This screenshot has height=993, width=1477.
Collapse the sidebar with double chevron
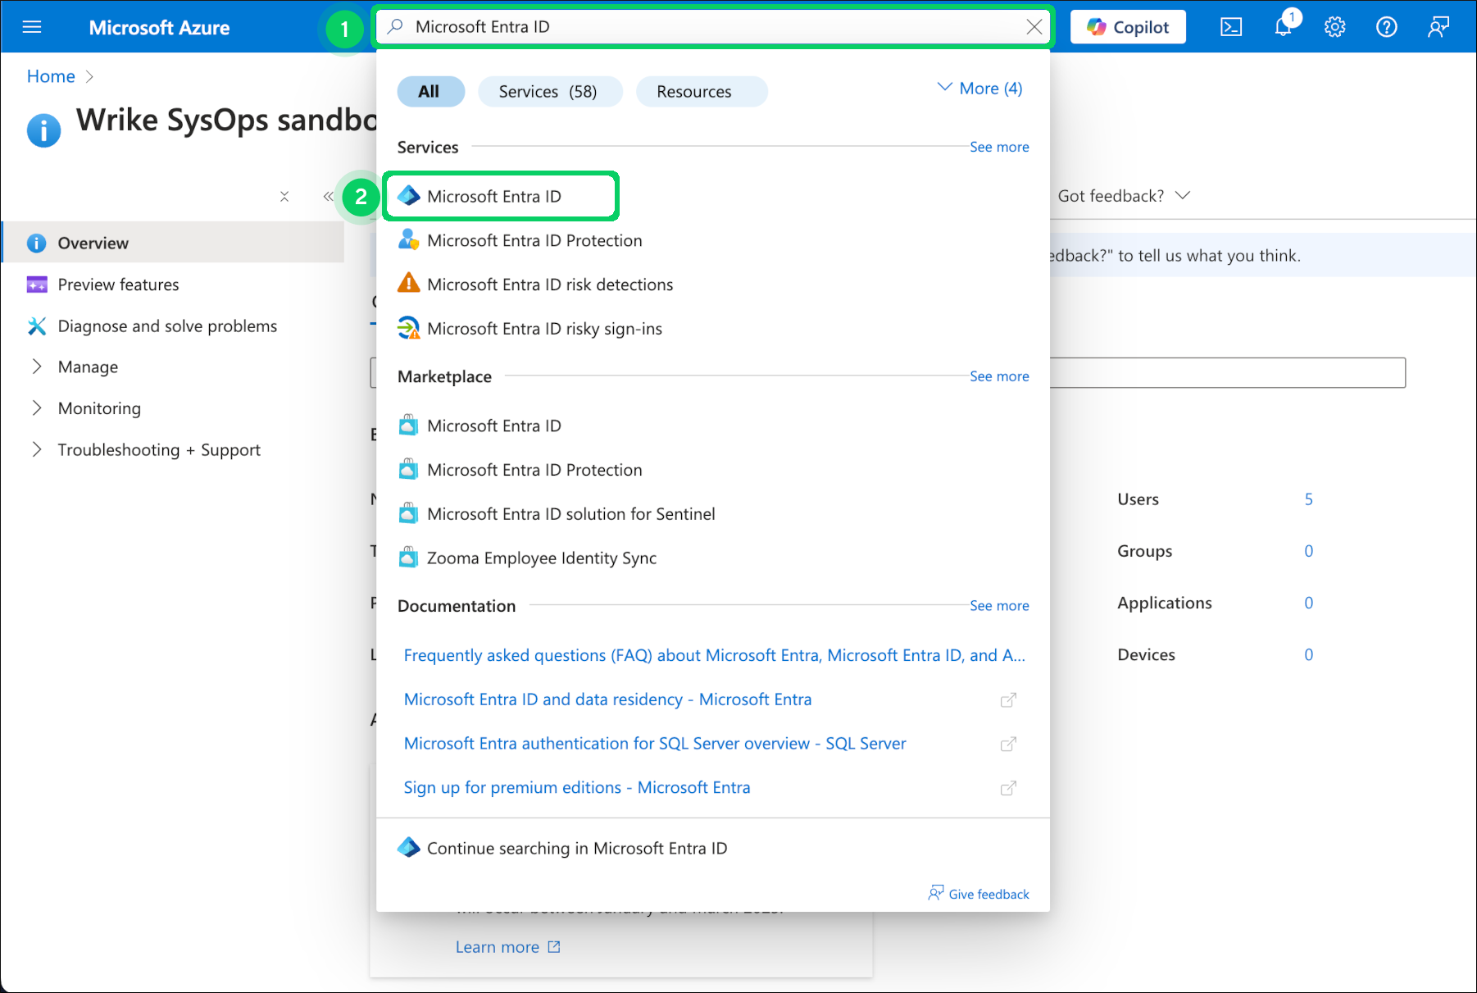328,197
